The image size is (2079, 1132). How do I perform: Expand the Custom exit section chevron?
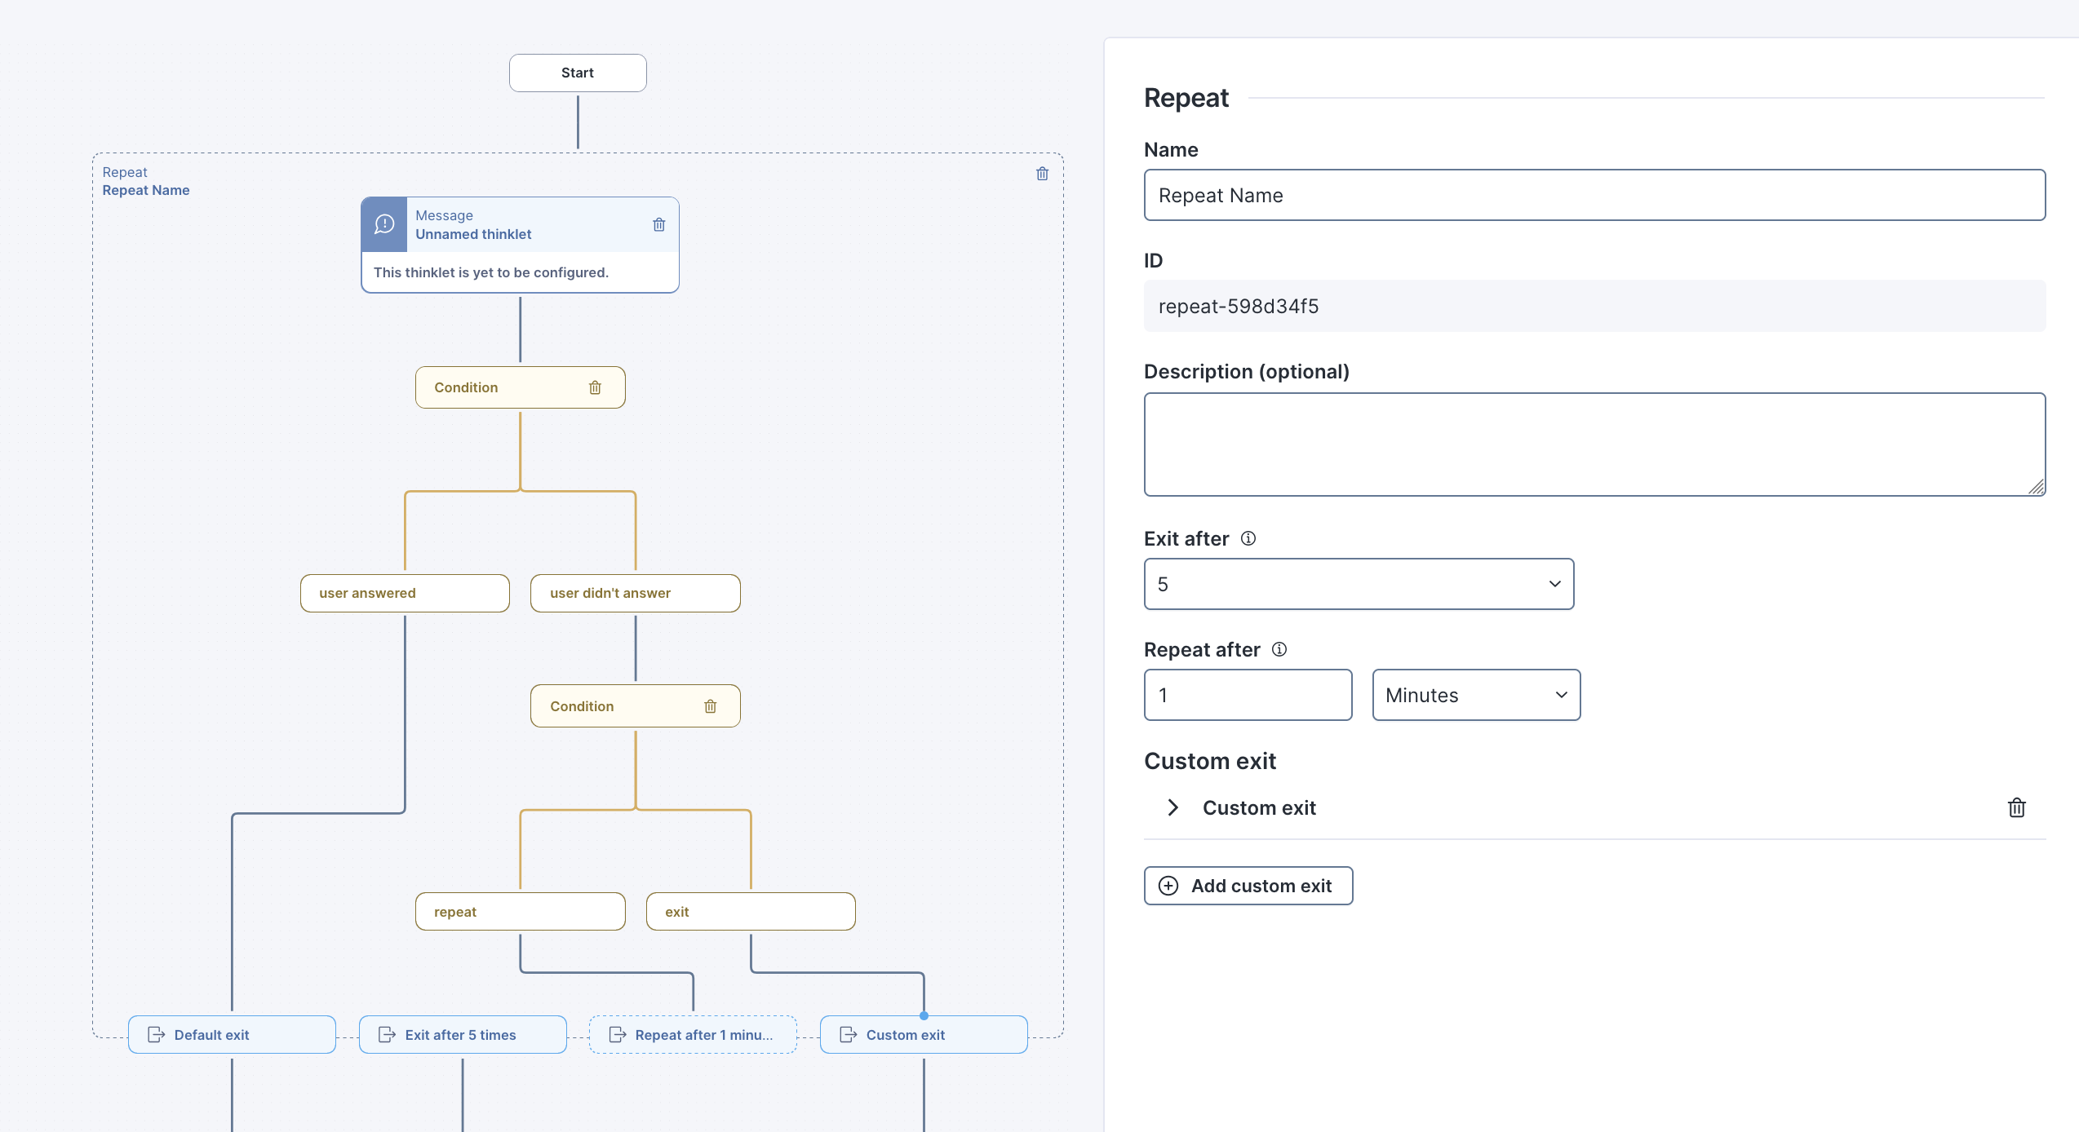(1173, 807)
